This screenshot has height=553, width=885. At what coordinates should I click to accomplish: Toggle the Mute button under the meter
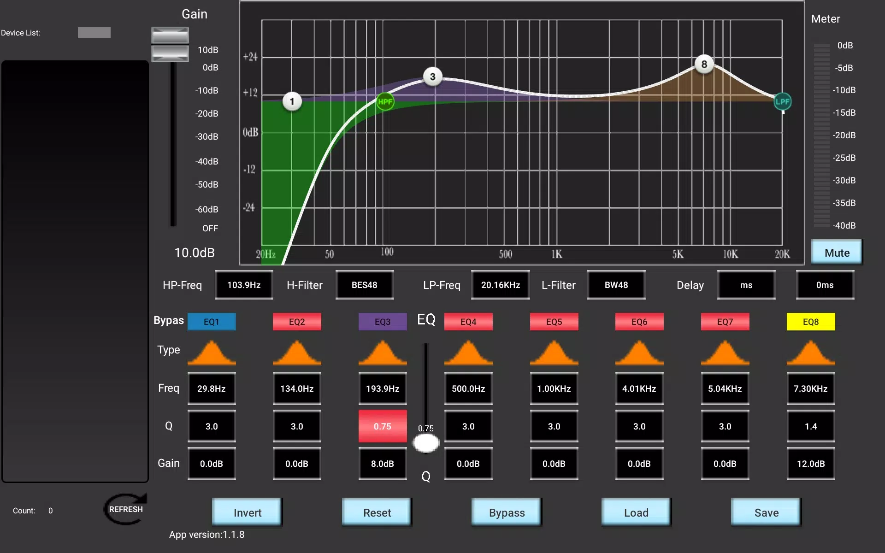coord(837,253)
